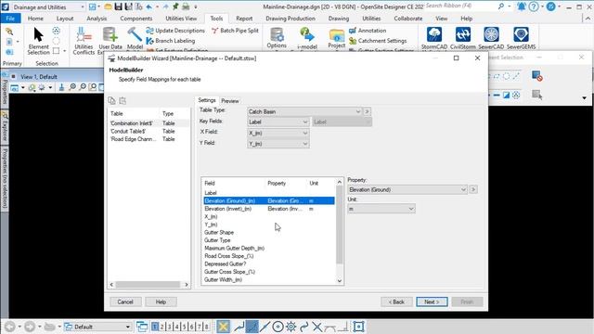Screen dimensions: 594x334
Task: Click the copy icon above the Table list
Action: coord(111,100)
